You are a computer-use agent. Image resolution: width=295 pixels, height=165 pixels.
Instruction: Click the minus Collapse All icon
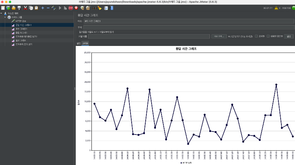[x=48, y=8]
